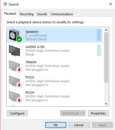Open the Sounds tab
The height and width of the screenshot is (130, 115).
(42, 14)
